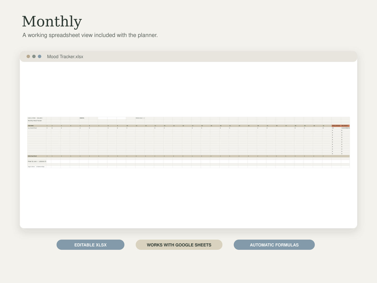Select the Monthly Mood Tracker title cell
Screen dimensions: 377x283
click(x=37, y=121)
